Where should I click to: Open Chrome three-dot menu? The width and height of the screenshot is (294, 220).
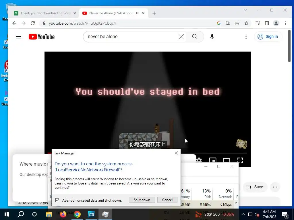285,23
